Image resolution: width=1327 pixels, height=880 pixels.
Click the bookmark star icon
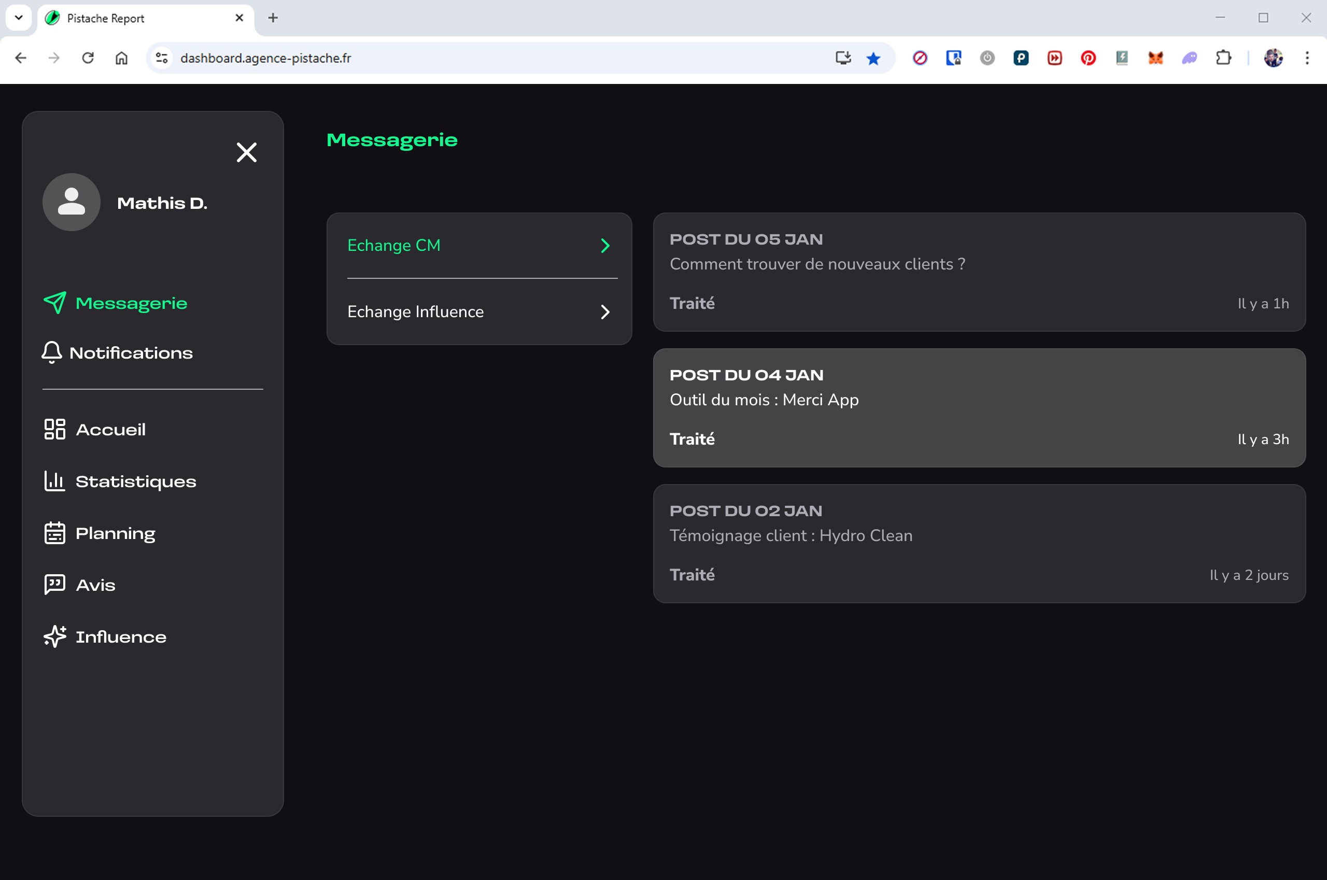coord(873,59)
